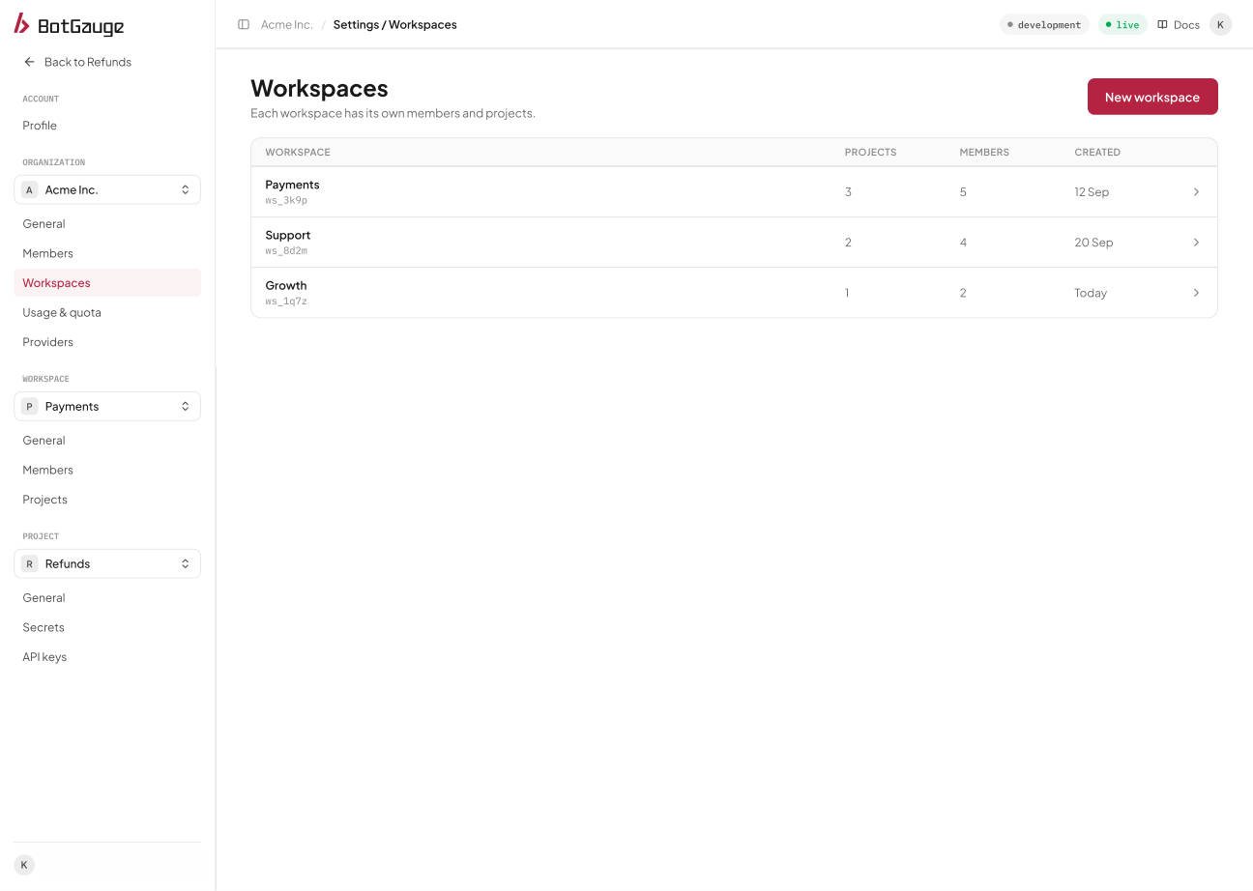Open project Secrets page
The image size is (1253, 891).
(44, 627)
